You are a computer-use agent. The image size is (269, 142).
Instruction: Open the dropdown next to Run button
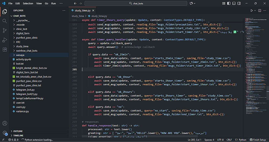[x=255, y=10]
